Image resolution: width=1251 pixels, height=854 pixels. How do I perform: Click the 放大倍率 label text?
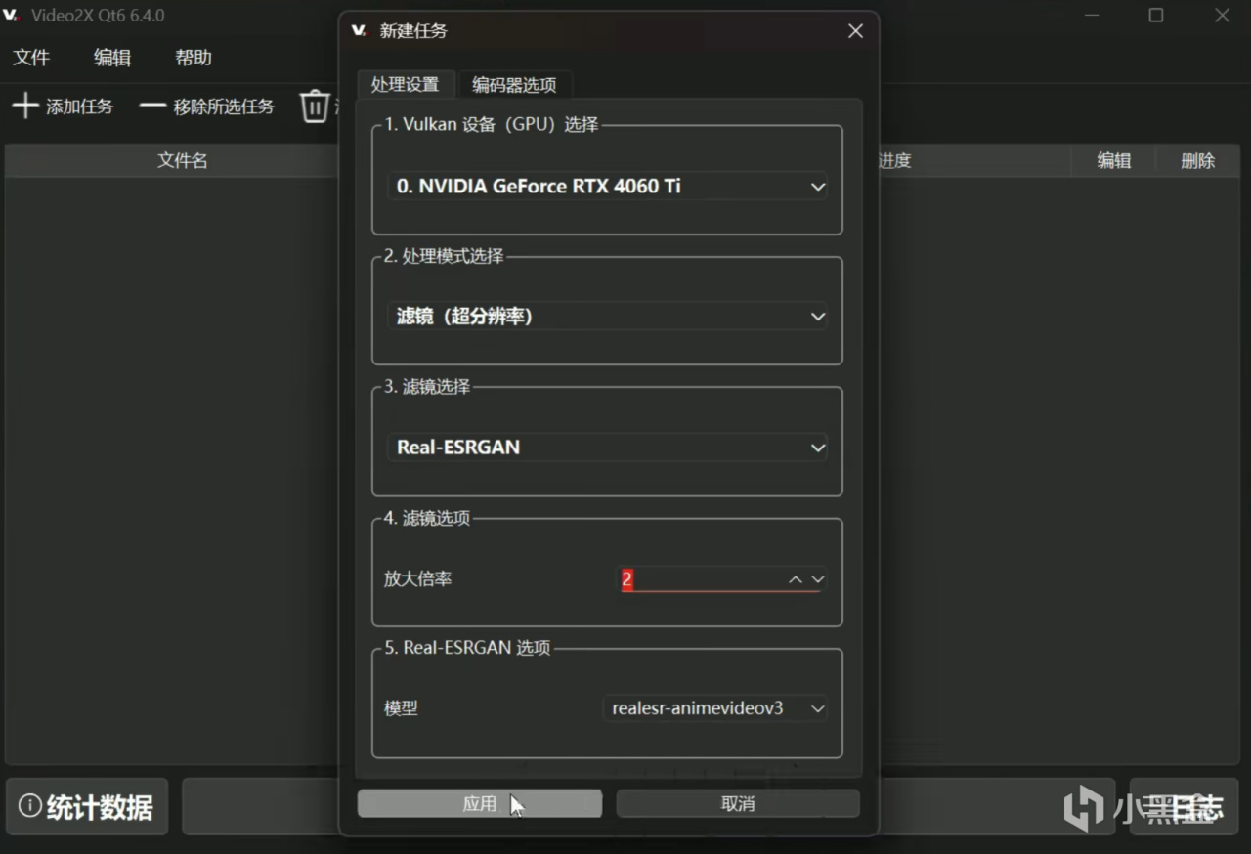point(418,579)
